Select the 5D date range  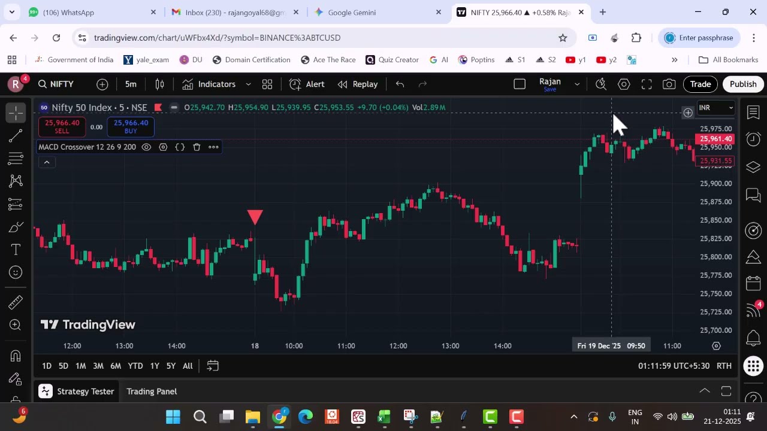click(x=63, y=366)
